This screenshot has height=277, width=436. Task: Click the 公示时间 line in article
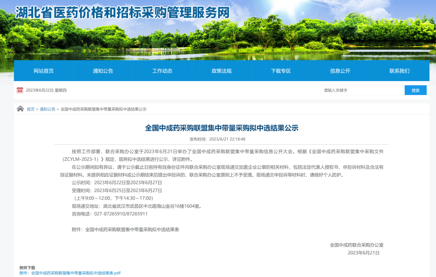coord(117,183)
